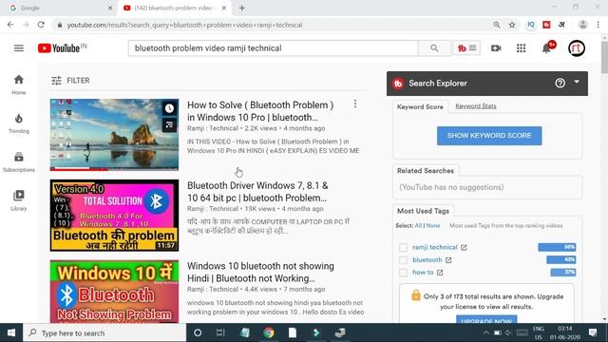Open Trending in the sidebar
This screenshot has height=342, width=608.
[19, 123]
